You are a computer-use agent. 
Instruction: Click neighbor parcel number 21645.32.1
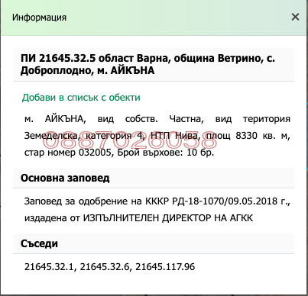(x=49, y=267)
